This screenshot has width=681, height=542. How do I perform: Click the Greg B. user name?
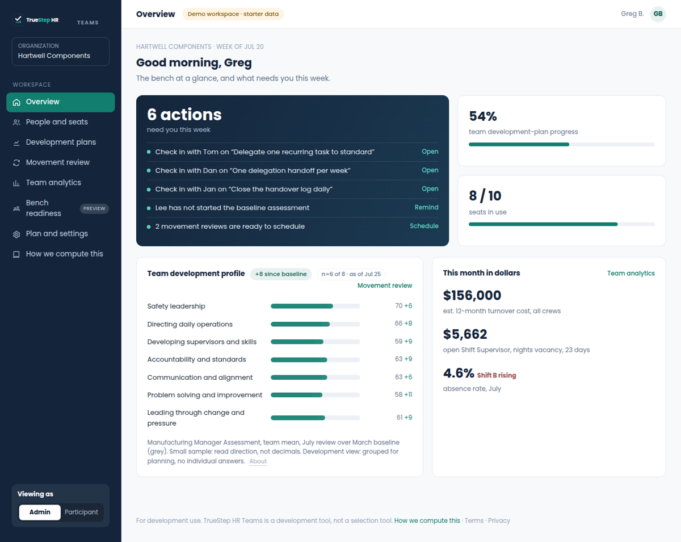click(x=632, y=14)
